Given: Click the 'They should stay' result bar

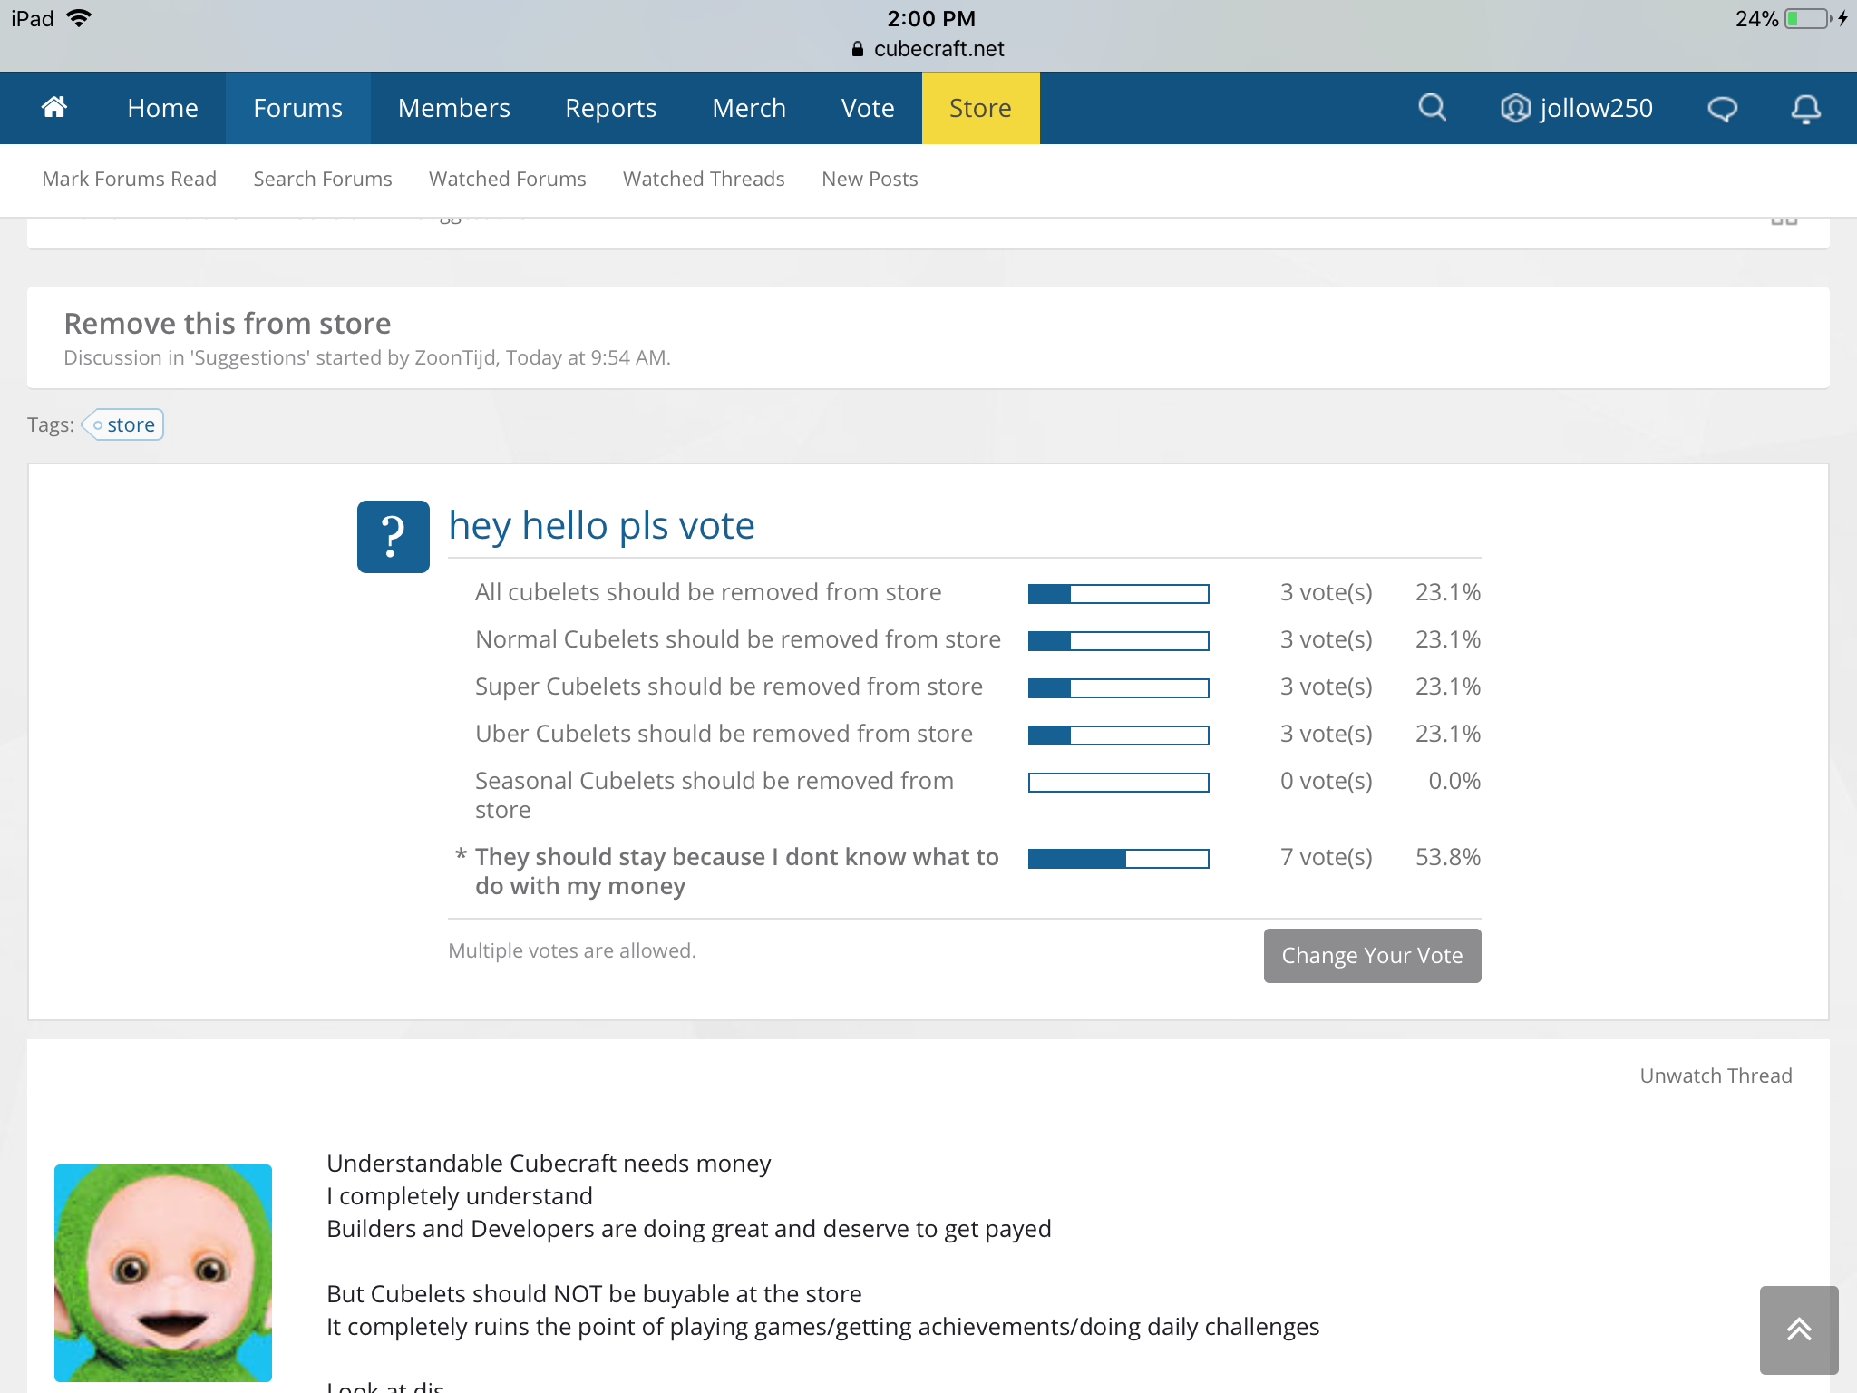Looking at the screenshot, I should pyautogui.click(x=1119, y=859).
